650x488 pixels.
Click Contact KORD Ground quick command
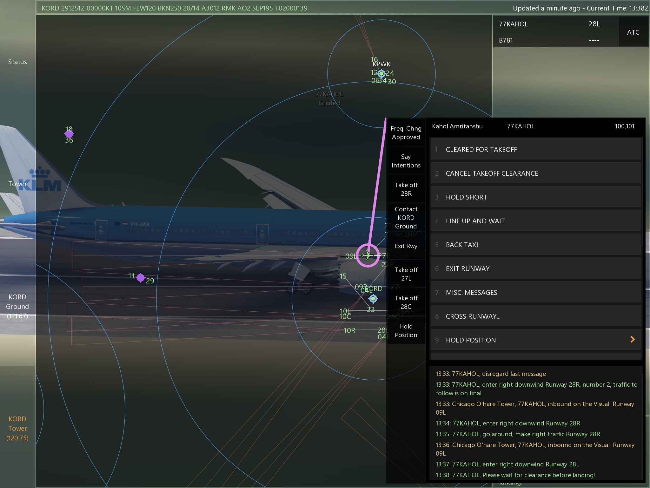(406, 218)
